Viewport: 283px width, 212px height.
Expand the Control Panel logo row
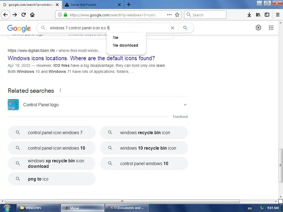(185, 105)
